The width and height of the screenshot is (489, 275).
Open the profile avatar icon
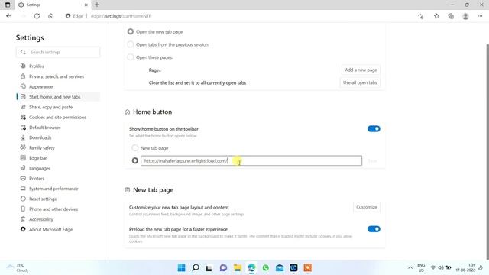[x=465, y=16]
